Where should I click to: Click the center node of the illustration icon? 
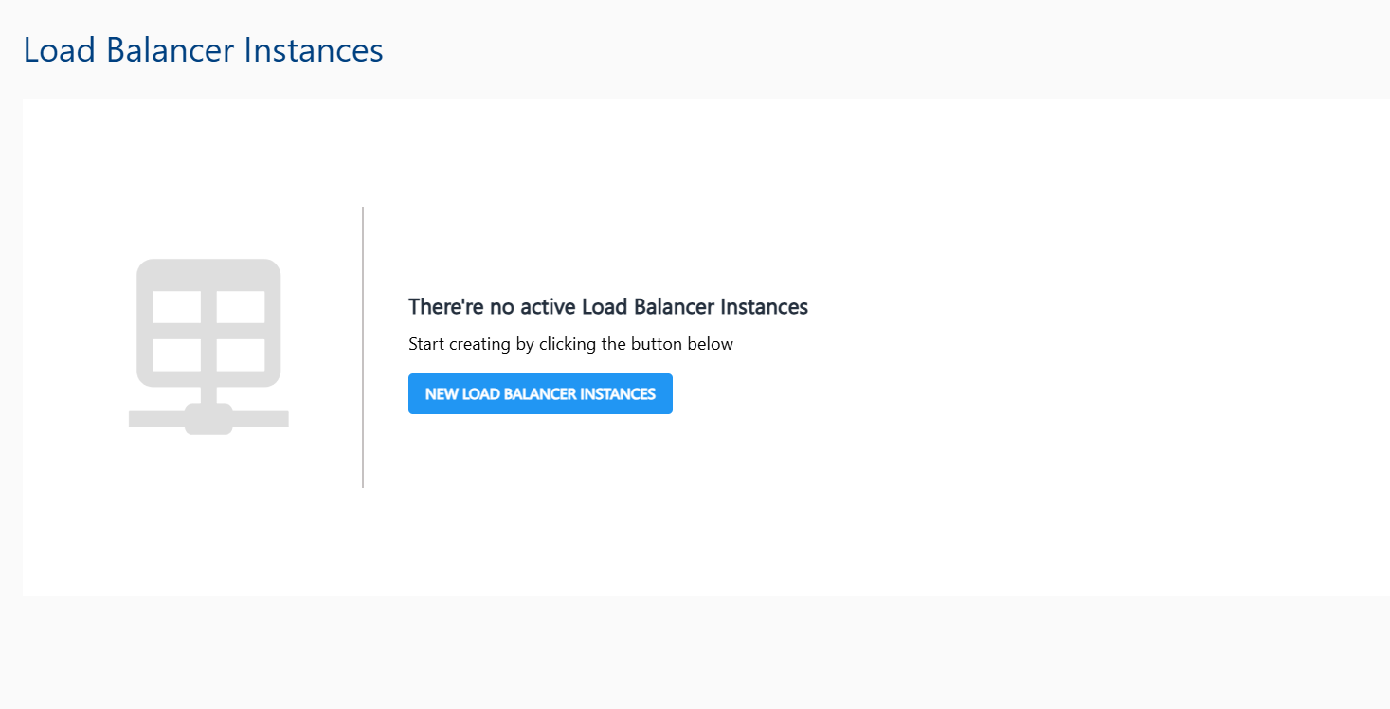pos(208,417)
